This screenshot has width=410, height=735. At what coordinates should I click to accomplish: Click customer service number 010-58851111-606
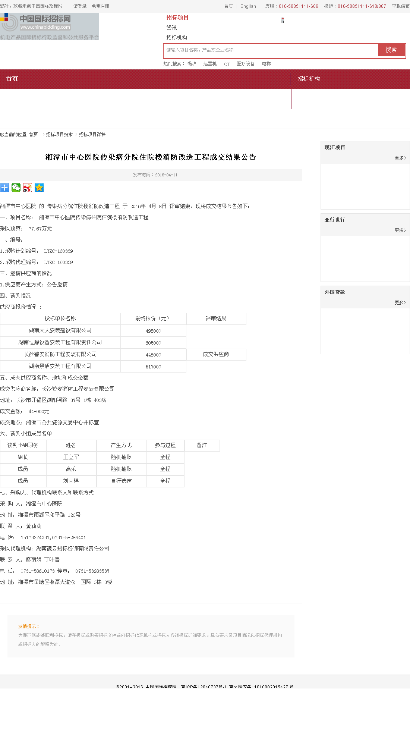click(299, 6)
